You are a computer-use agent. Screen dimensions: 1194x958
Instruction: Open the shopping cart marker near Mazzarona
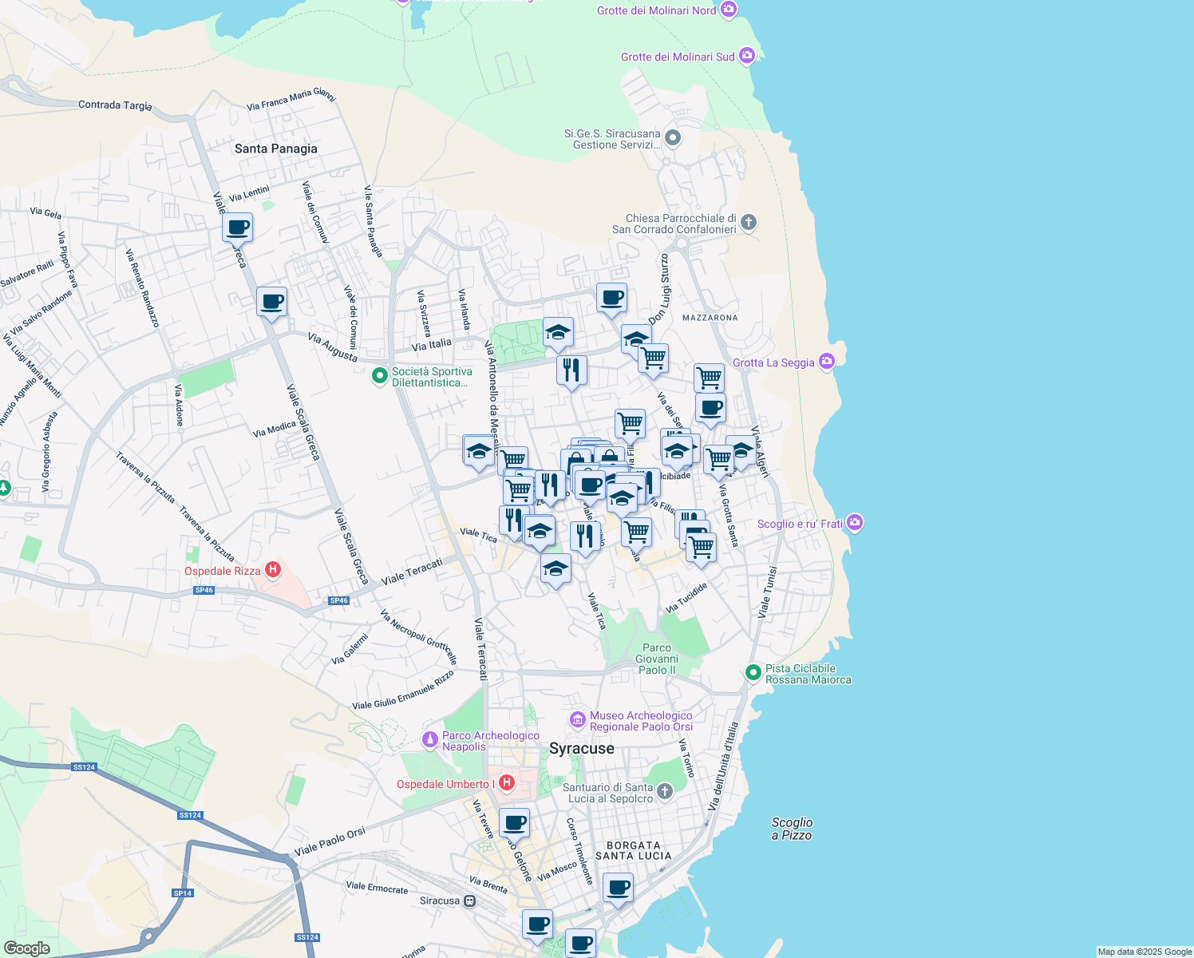[709, 378]
